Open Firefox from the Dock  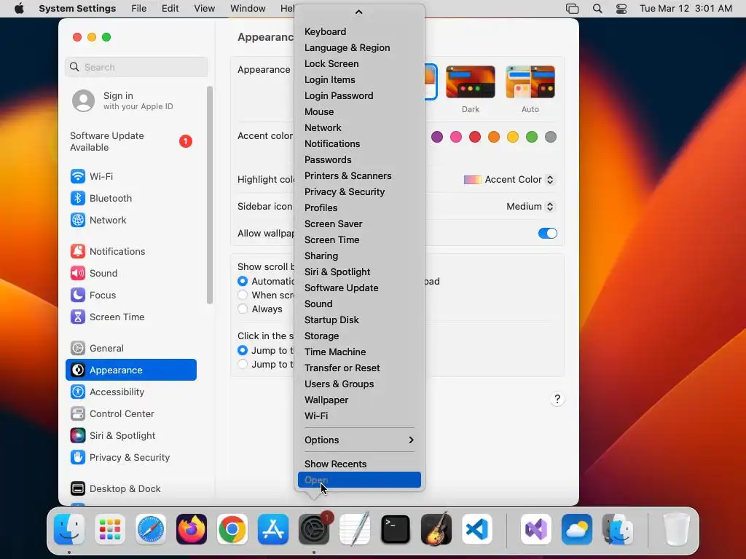(192, 529)
